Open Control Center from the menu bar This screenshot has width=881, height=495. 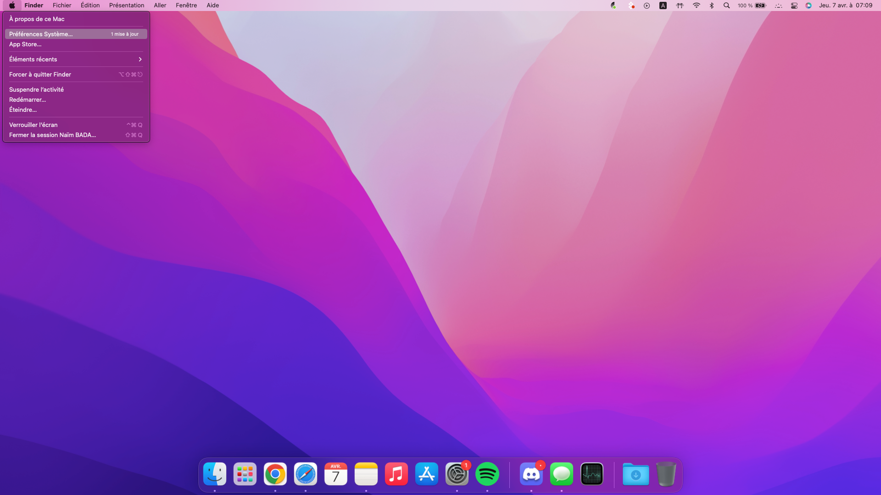pyautogui.click(x=793, y=5)
